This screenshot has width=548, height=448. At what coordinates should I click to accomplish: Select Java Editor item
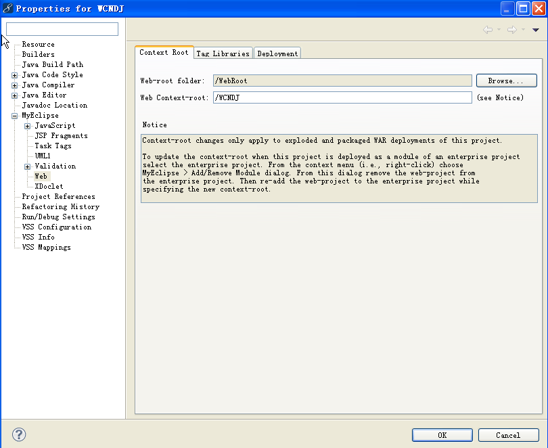click(44, 95)
